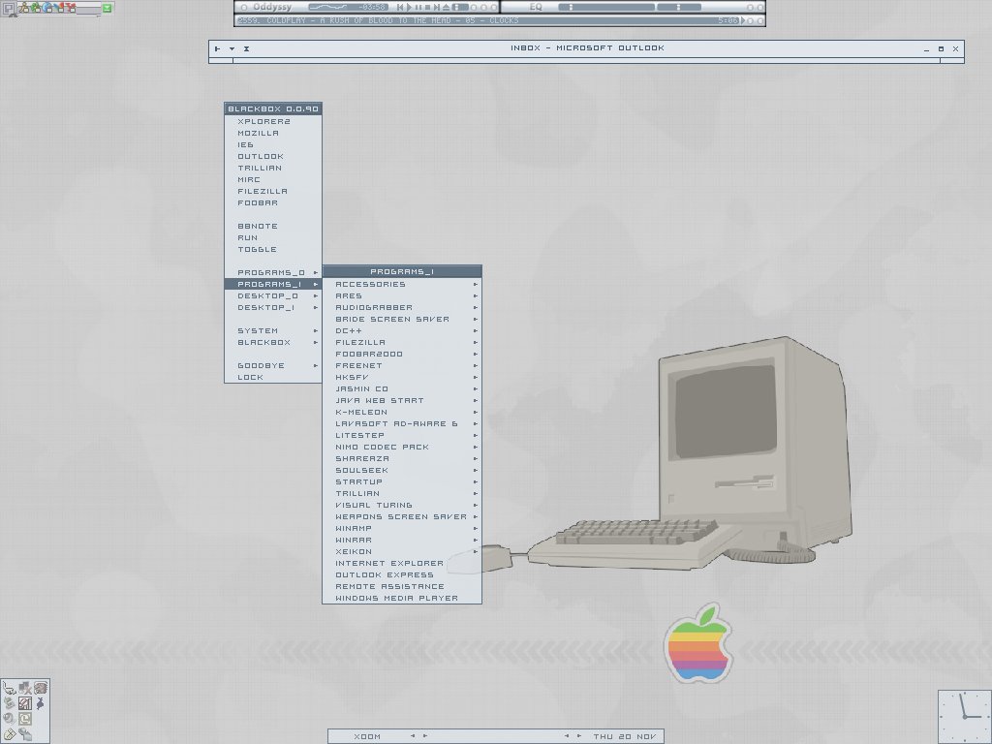This screenshot has height=744, width=992.
Task: Click the green arrow button on top-left toolbar
Action: point(107,8)
